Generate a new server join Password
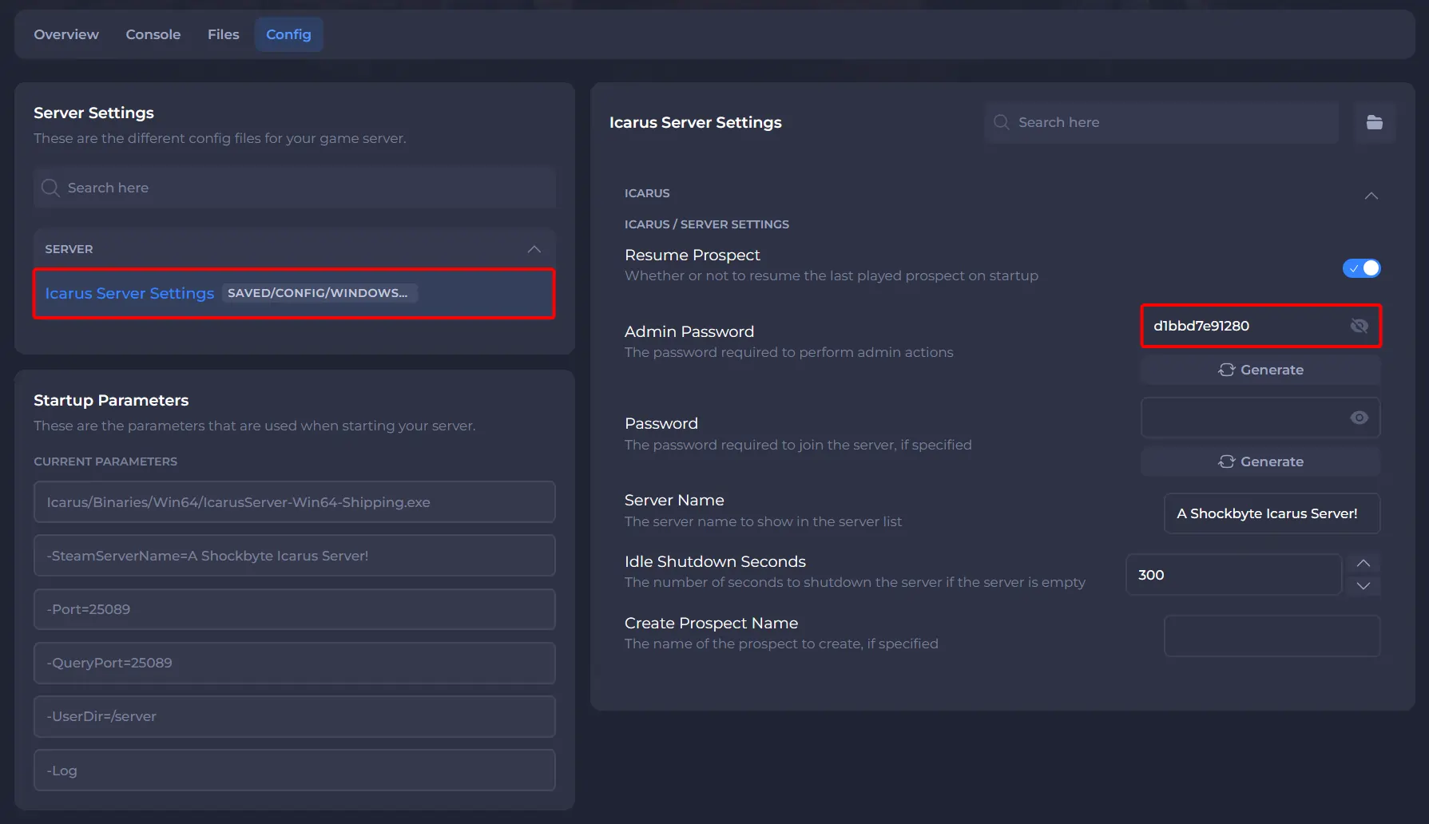The width and height of the screenshot is (1429, 824). click(1260, 462)
